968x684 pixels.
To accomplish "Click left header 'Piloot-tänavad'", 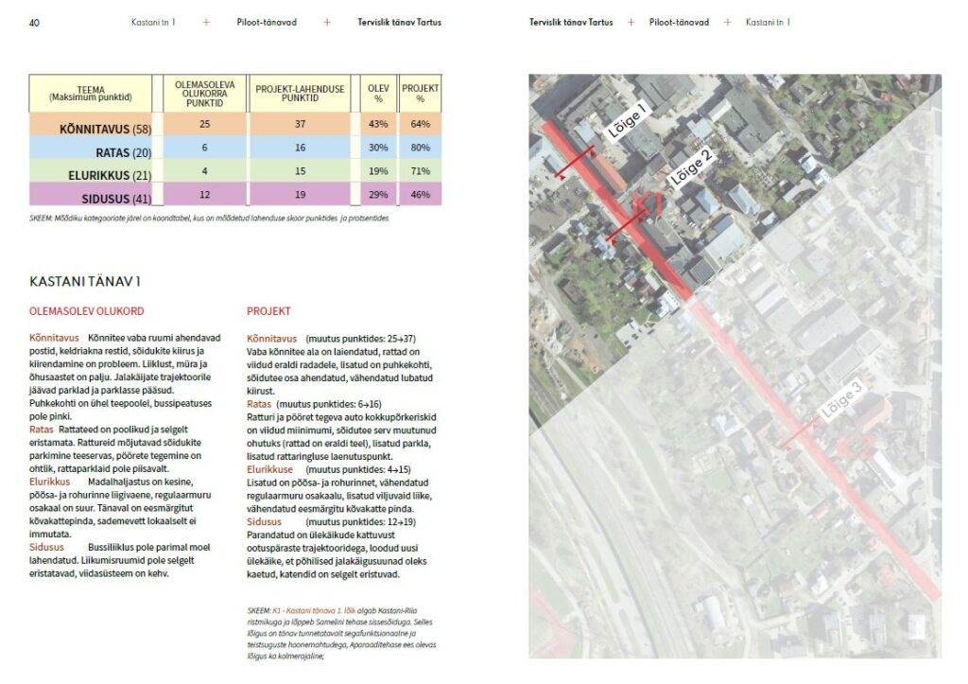I will 267,23.
